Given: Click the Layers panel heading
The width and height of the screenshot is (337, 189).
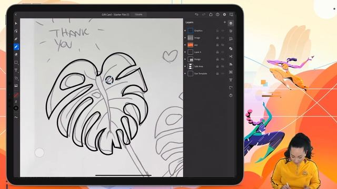Looking at the screenshot, I should point(190,22).
